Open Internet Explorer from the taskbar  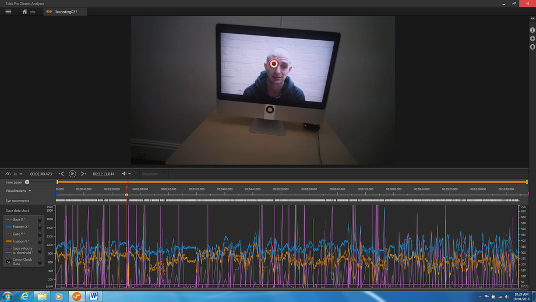point(25,296)
